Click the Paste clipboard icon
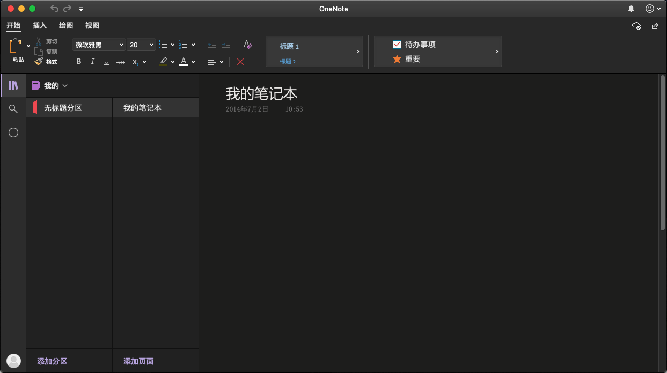The width and height of the screenshot is (667, 373). 17,47
